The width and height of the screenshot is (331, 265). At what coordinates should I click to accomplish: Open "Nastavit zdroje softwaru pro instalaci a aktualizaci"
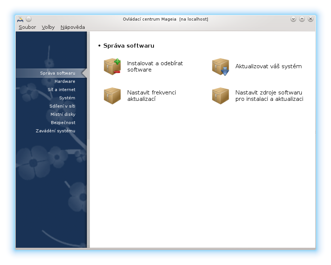269,96
